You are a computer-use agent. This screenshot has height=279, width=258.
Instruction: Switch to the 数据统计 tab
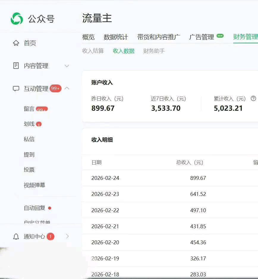(x=116, y=37)
